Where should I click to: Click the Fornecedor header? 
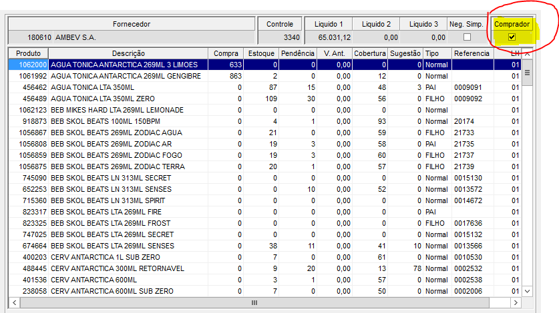pyautogui.click(x=132, y=24)
